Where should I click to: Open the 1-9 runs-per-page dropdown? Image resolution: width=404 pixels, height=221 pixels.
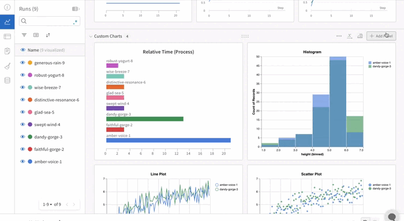pos(47,204)
